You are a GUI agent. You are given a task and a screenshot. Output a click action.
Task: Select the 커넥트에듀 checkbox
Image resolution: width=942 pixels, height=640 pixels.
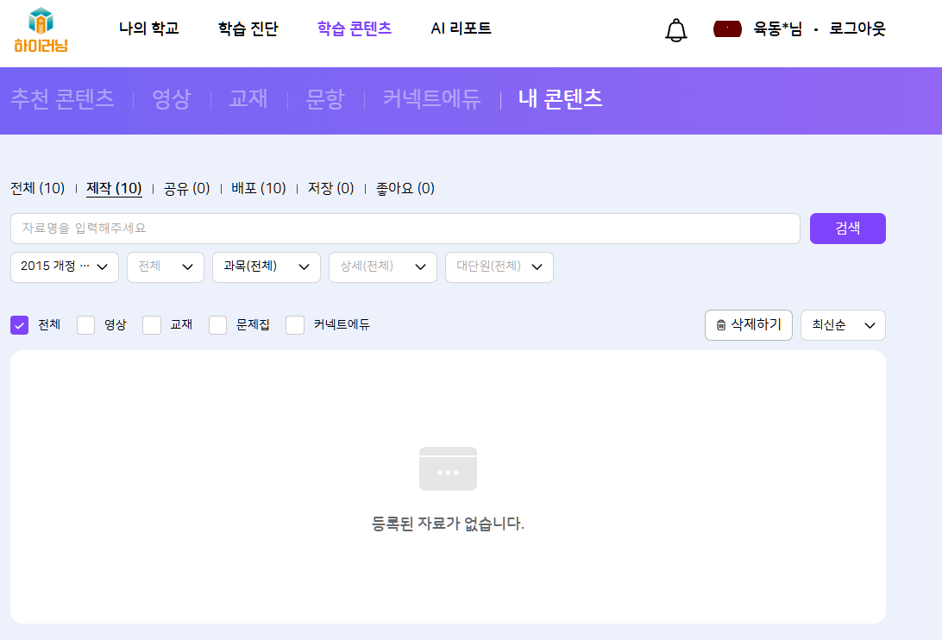coord(295,325)
